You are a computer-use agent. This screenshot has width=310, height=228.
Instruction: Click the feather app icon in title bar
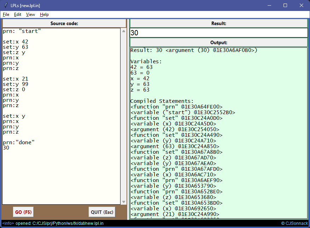[x=6, y=5]
